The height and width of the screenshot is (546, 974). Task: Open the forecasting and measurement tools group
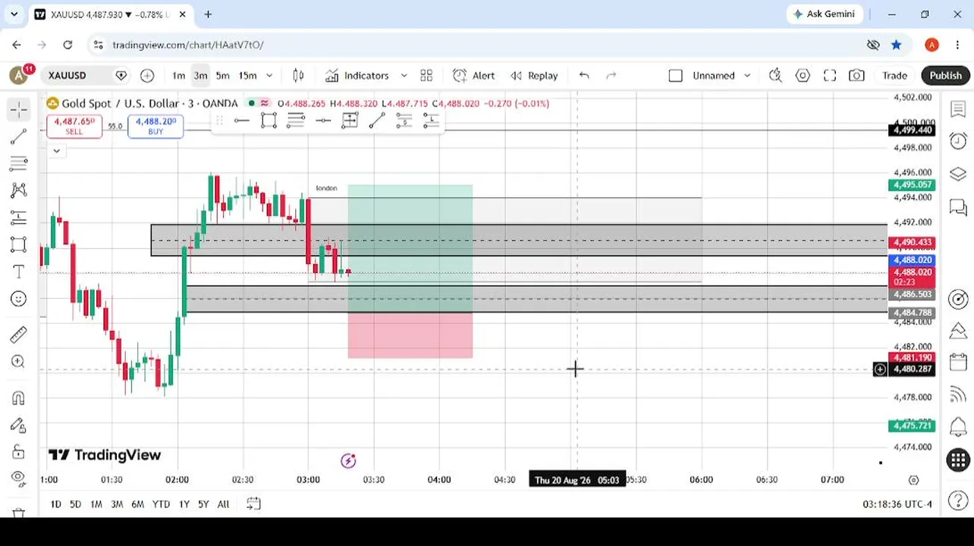pos(19,218)
